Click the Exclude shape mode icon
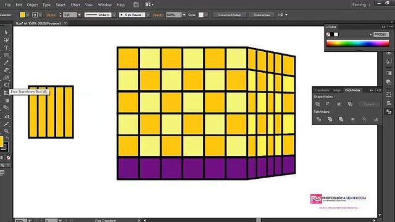Viewport: 395px width, 222px height. 350,104
